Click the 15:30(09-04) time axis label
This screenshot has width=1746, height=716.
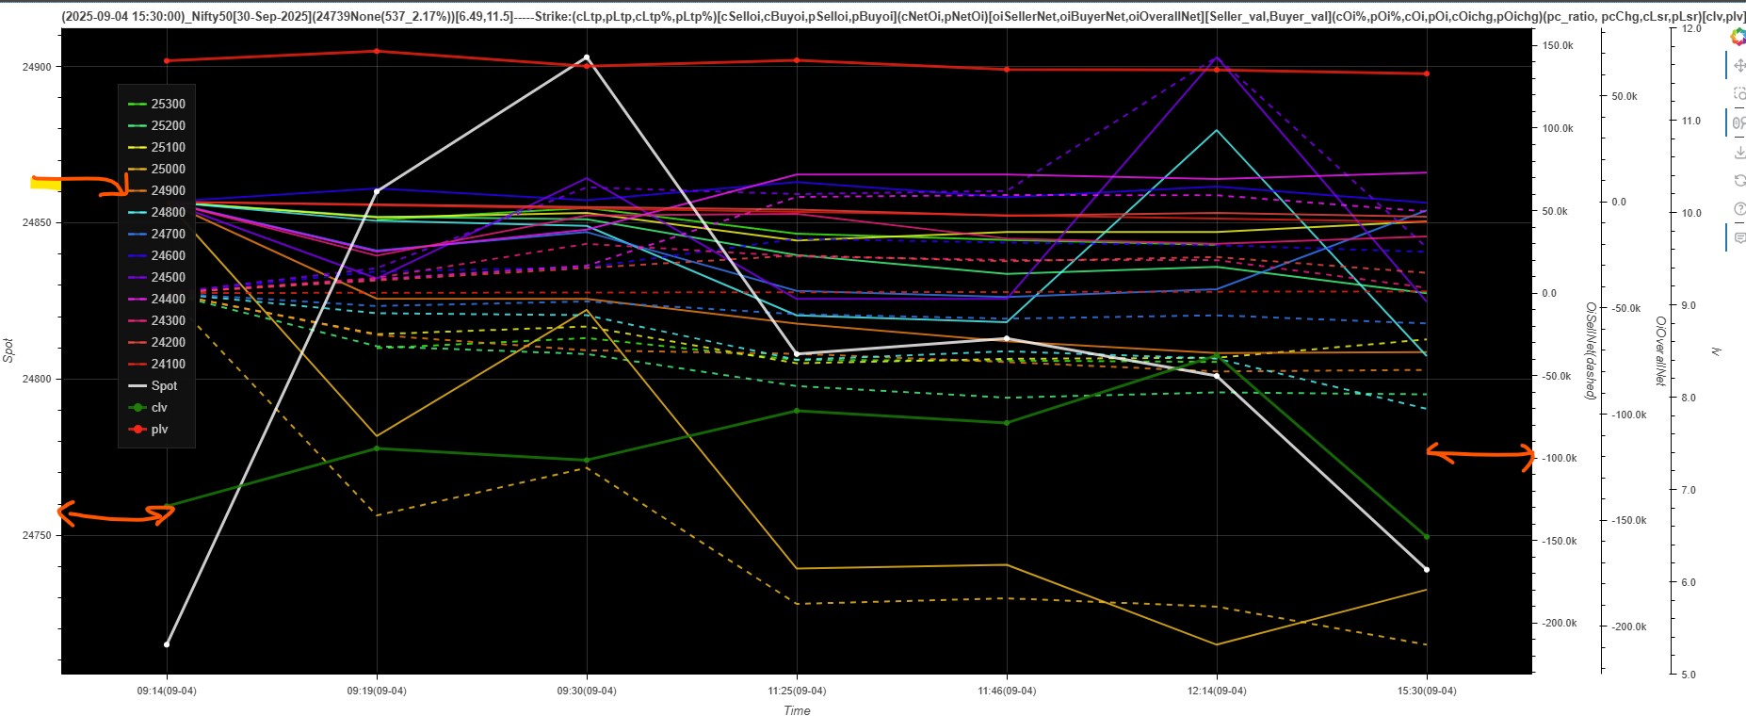(1426, 691)
